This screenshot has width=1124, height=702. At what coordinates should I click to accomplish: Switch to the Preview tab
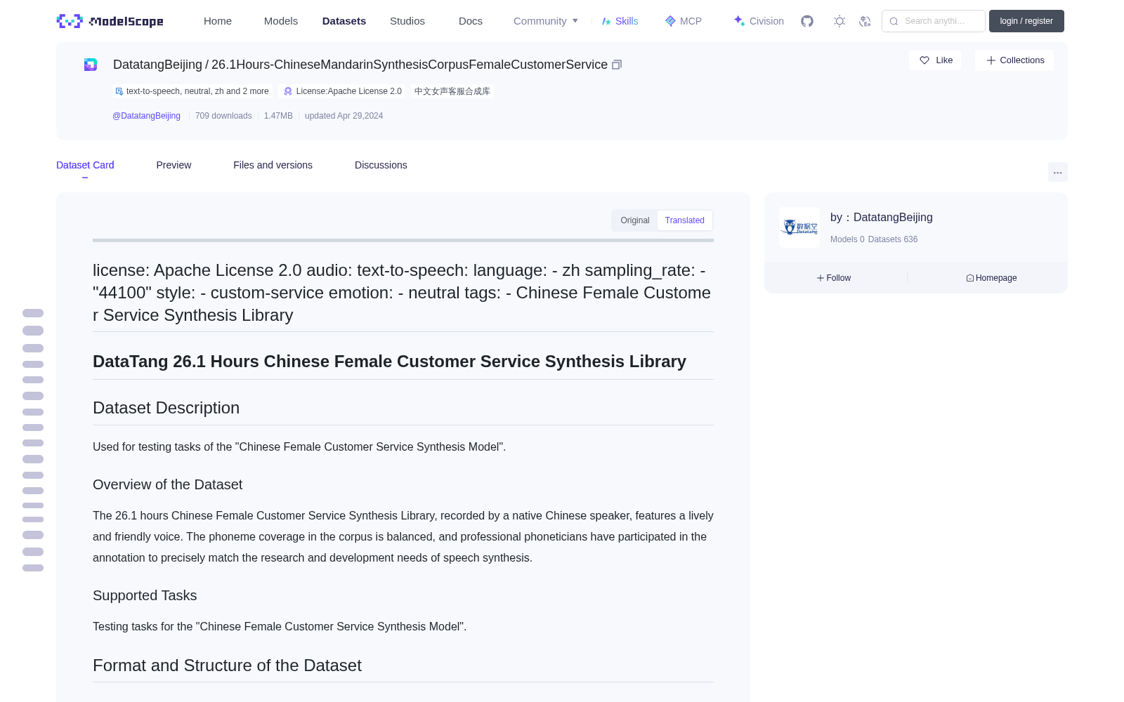pyautogui.click(x=174, y=165)
